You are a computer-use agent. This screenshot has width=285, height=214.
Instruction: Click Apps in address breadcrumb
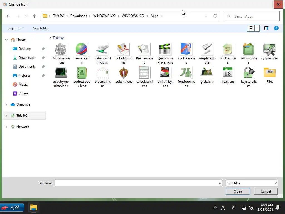154,16
